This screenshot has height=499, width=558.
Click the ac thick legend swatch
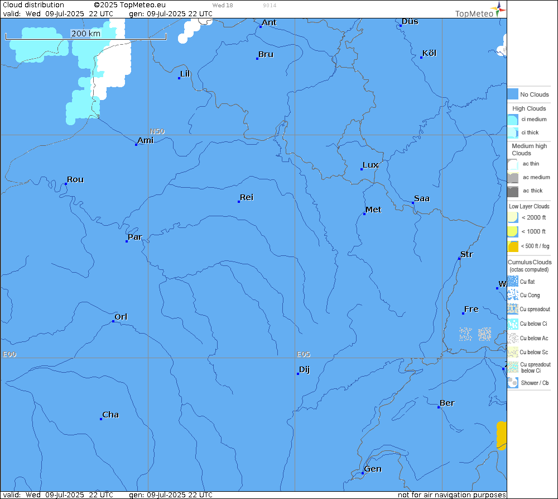pyautogui.click(x=513, y=191)
